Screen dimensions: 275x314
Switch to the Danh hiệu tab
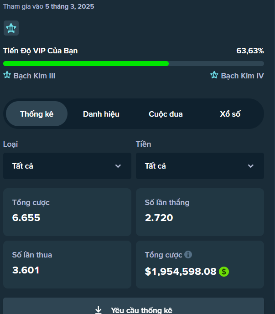point(101,114)
